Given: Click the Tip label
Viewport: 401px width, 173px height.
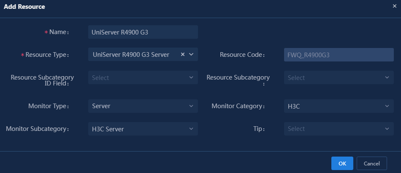Looking at the screenshot, I should 259,129.
